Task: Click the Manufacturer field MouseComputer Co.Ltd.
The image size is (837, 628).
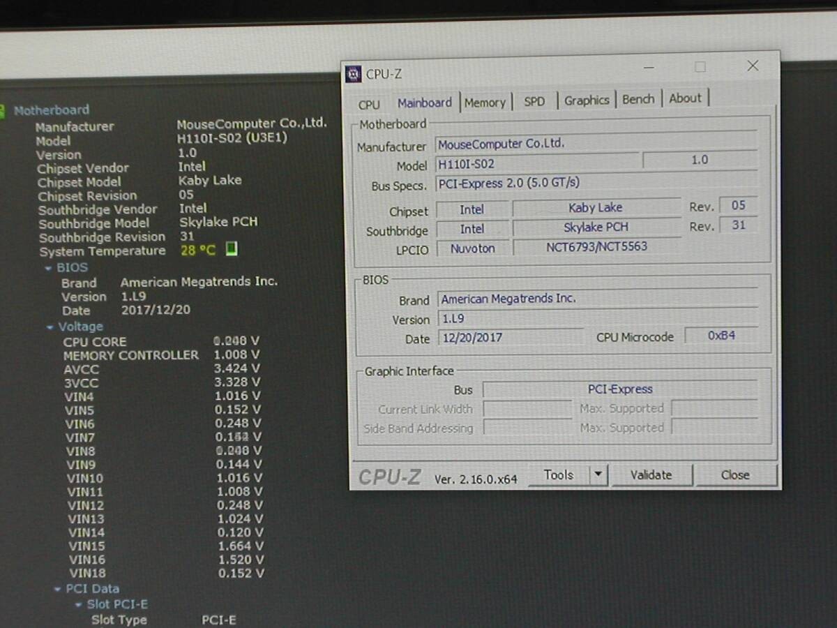Action: [597, 143]
